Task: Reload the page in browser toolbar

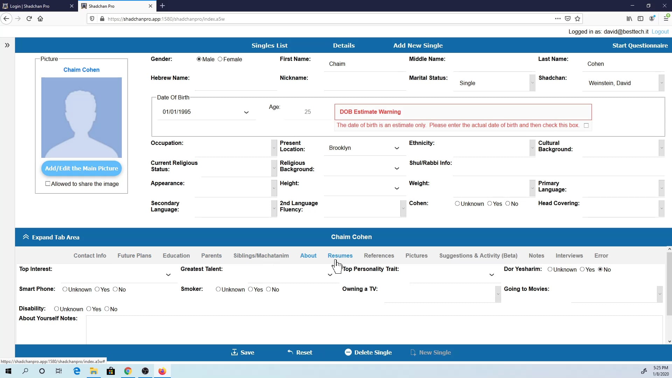Action: (x=29, y=19)
